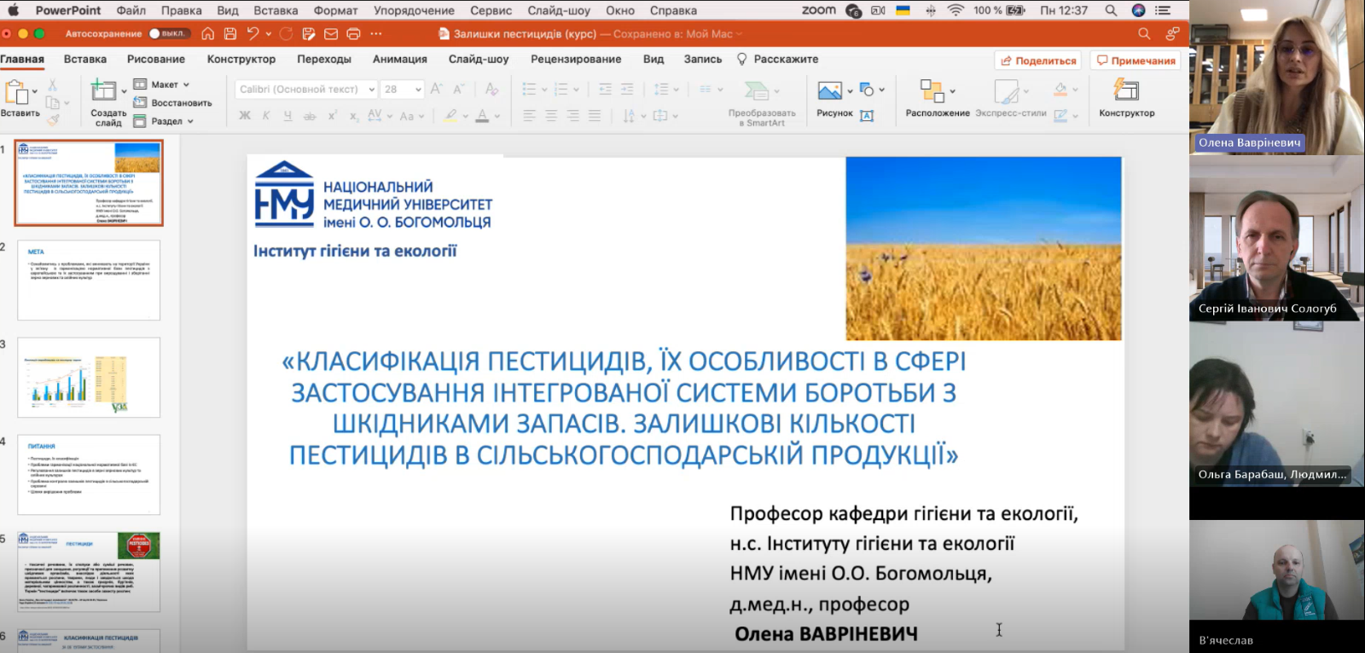Select slide 4 thumbnail titled ПИТАННЯ
Image resolution: width=1365 pixels, height=653 pixels.
click(x=89, y=475)
